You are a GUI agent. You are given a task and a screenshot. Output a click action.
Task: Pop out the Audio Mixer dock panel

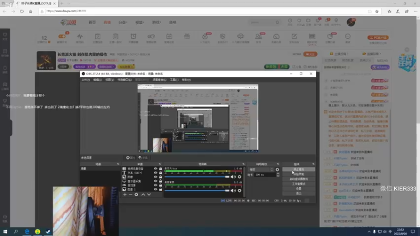[x=244, y=164]
